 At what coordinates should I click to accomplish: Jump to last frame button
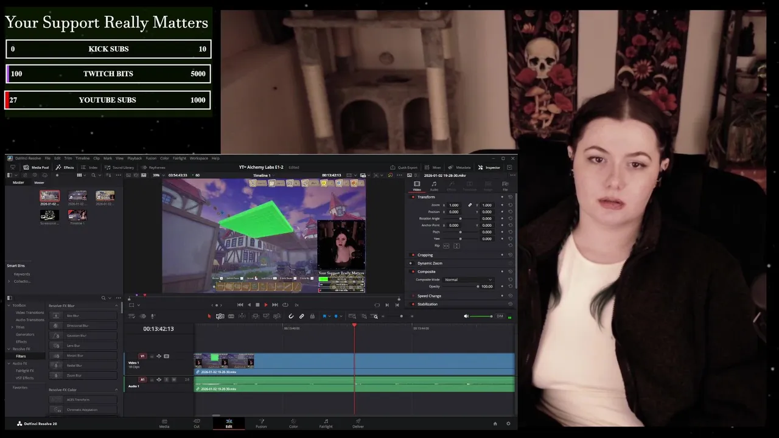(275, 305)
